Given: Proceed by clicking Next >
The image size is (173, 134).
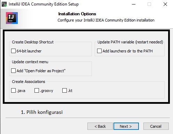Looking at the screenshot, I should (126, 126).
